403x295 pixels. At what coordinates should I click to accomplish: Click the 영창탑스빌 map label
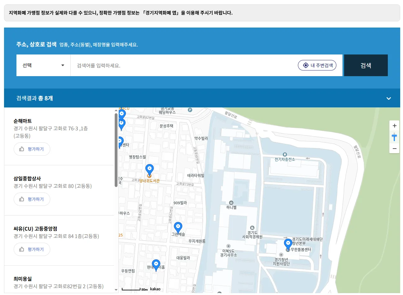tap(137, 157)
